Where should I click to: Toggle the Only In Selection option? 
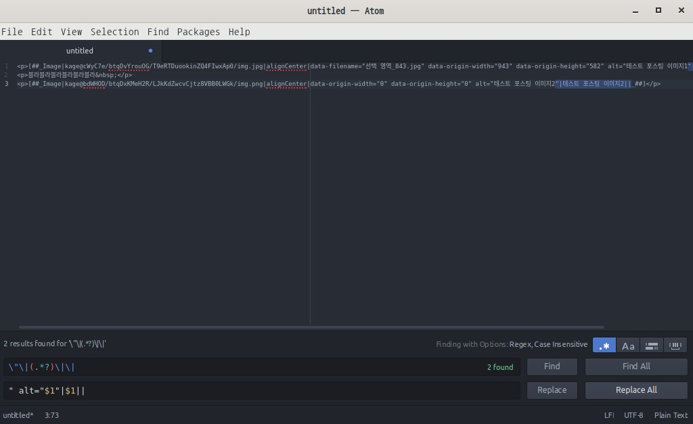coord(652,346)
